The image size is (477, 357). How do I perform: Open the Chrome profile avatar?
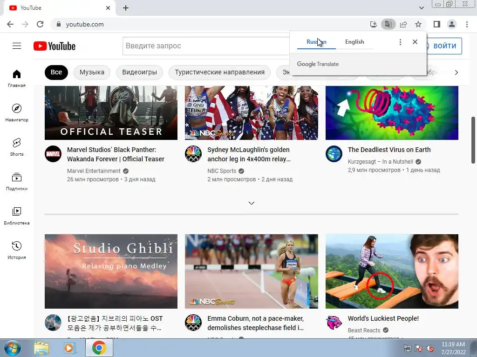pos(452,24)
